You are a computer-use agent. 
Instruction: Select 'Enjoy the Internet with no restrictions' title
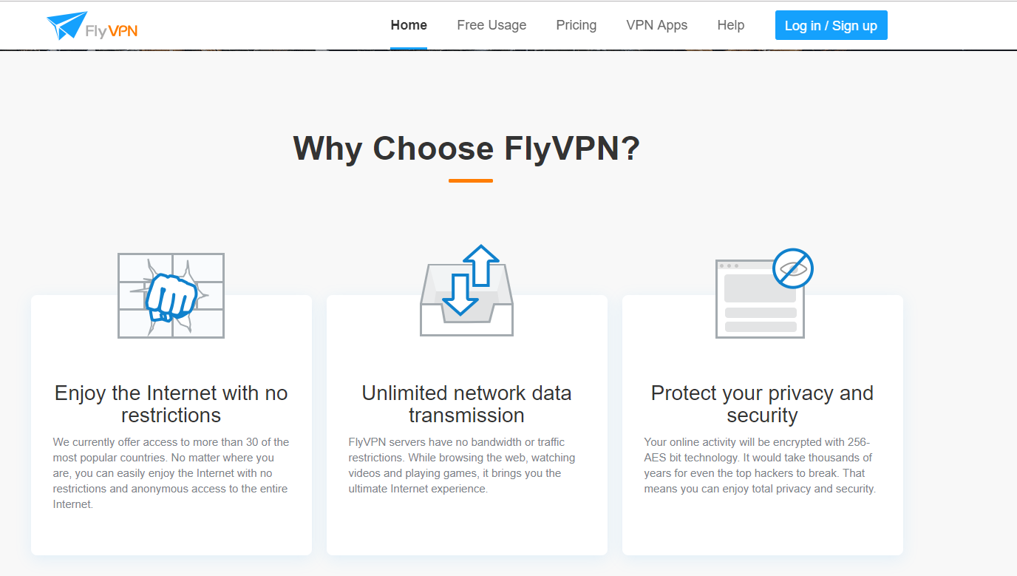[x=171, y=404]
